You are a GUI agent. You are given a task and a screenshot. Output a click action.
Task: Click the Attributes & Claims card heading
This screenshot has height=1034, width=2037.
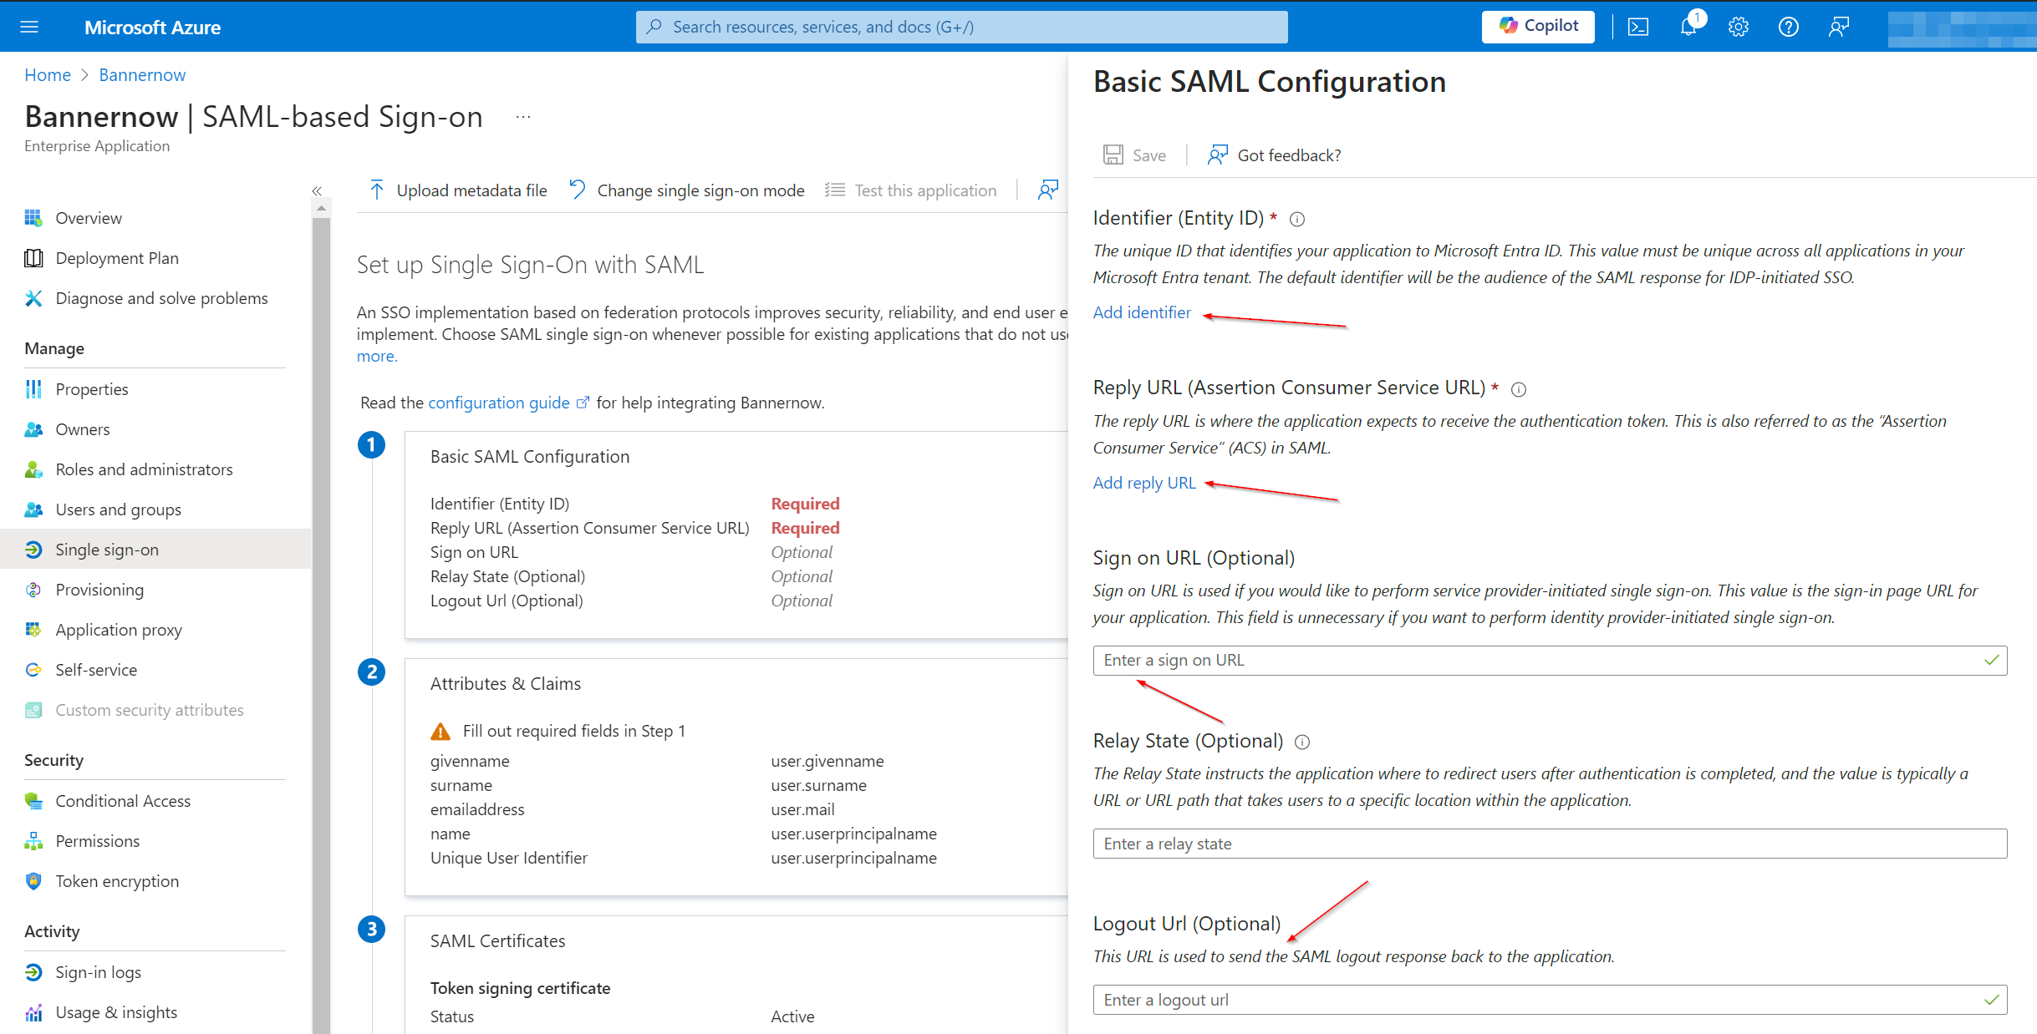(x=506, y=684)
